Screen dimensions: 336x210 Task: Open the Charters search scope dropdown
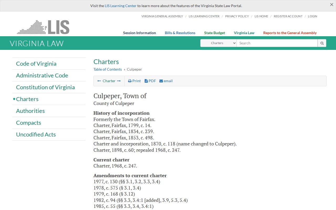[218, 43]
